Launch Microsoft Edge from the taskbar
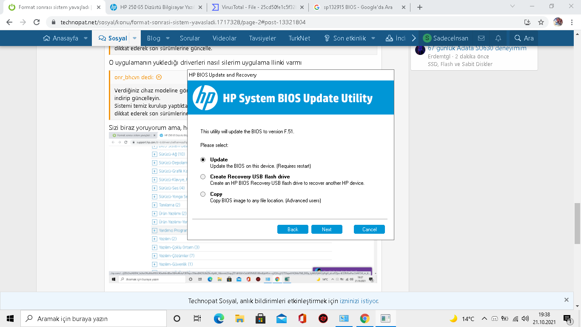Image resolution: width=581 pixels, height=327 pixels. (x=219, y=318)
